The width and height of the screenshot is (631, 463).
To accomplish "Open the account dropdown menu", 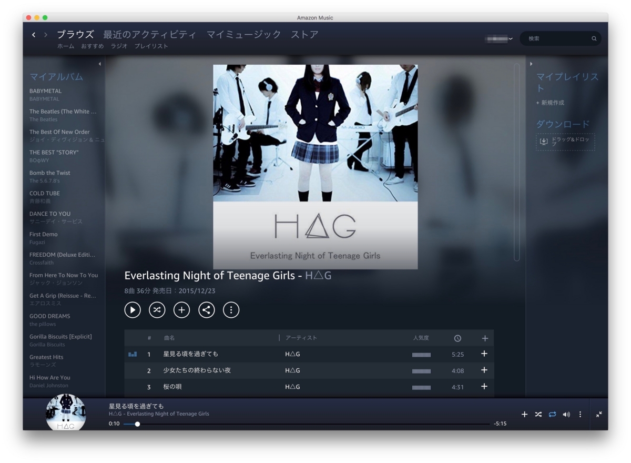I will [x=499, y=38].
